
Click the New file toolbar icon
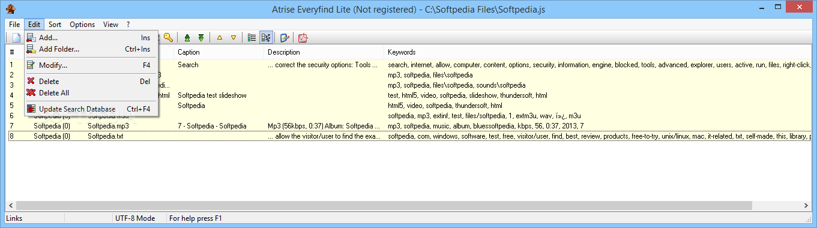(x=16, y=38)
